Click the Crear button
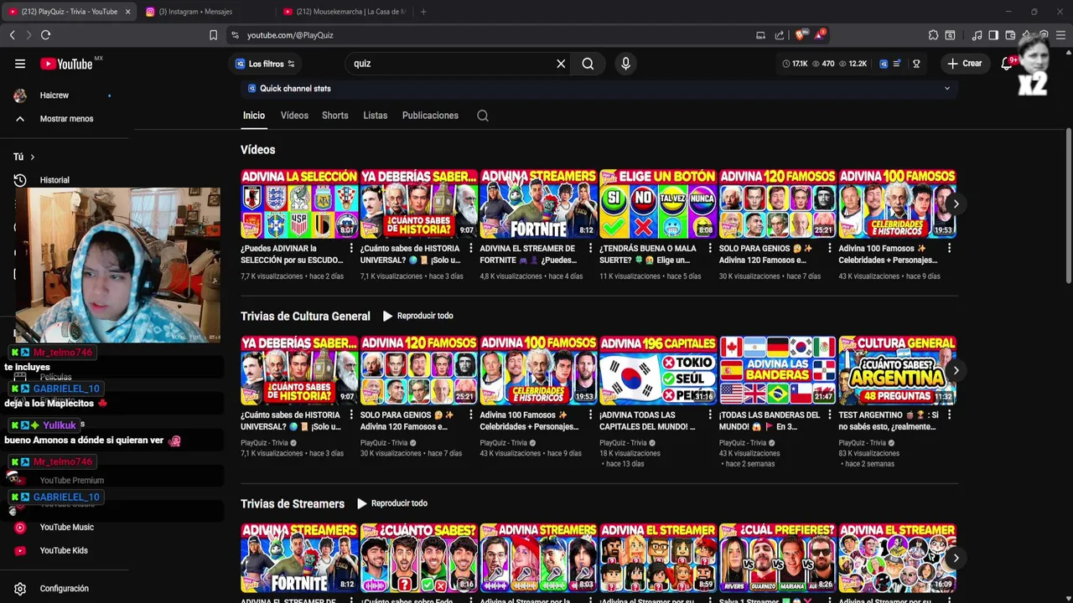The width and height of the screenshot is (1073, 603). tap(964, 64)
